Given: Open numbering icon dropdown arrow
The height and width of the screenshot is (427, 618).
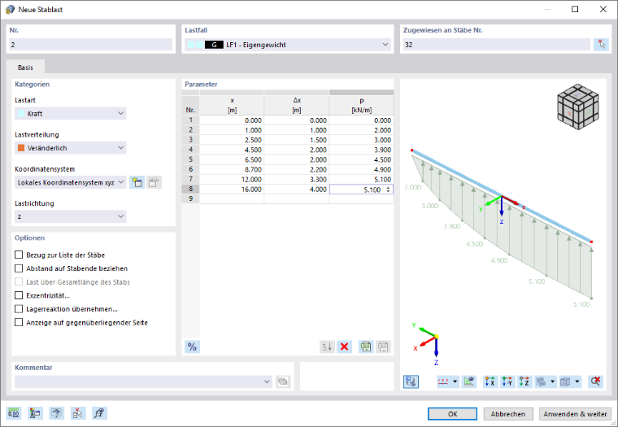Looking at the screenshot, I should click(455, 381).
